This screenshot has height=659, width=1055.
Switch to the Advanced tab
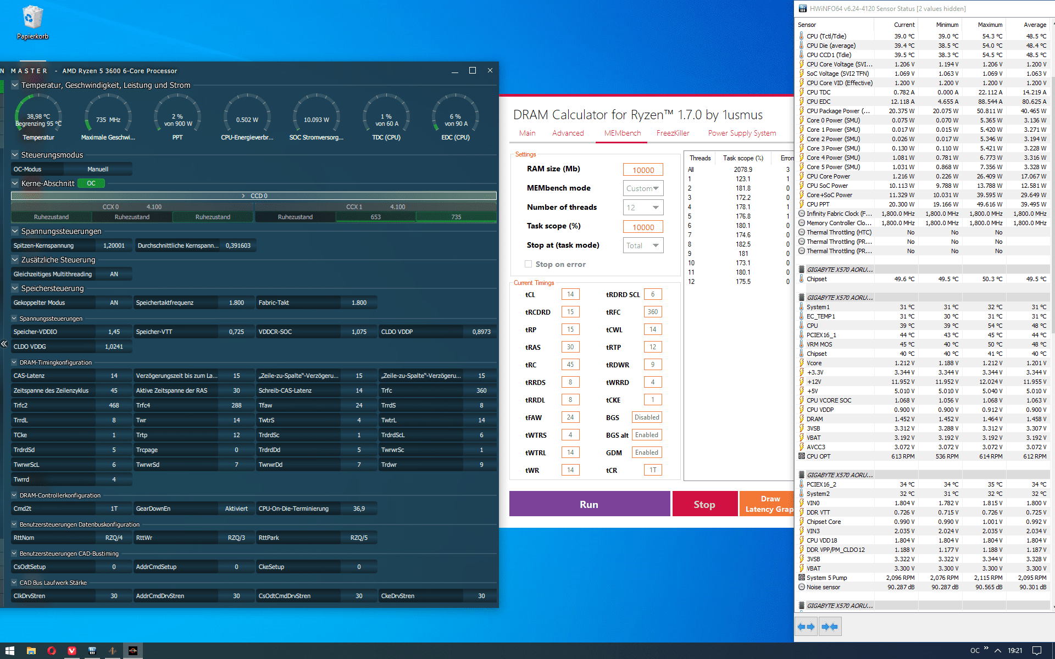coord(568,133)
